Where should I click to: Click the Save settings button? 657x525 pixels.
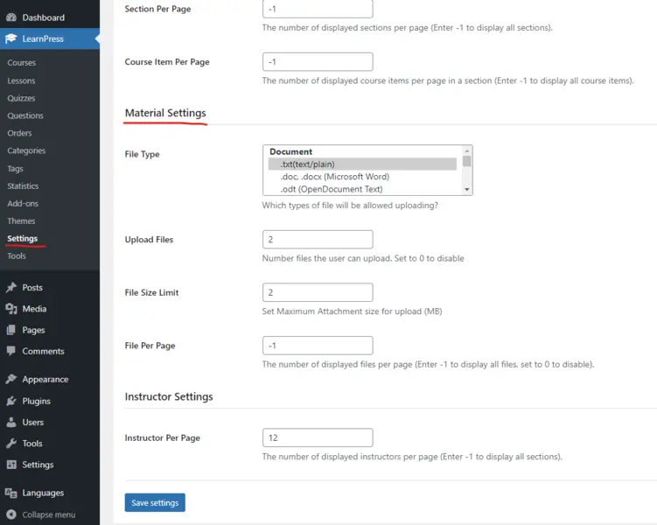pyautogui.click(x=155, y=503)
